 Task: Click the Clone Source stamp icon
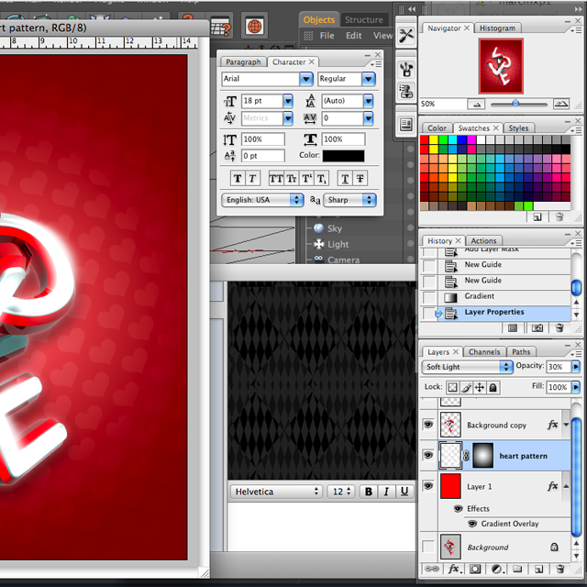(406, 92)
